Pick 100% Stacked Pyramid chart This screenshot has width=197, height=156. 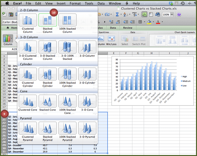coord(67,128)
